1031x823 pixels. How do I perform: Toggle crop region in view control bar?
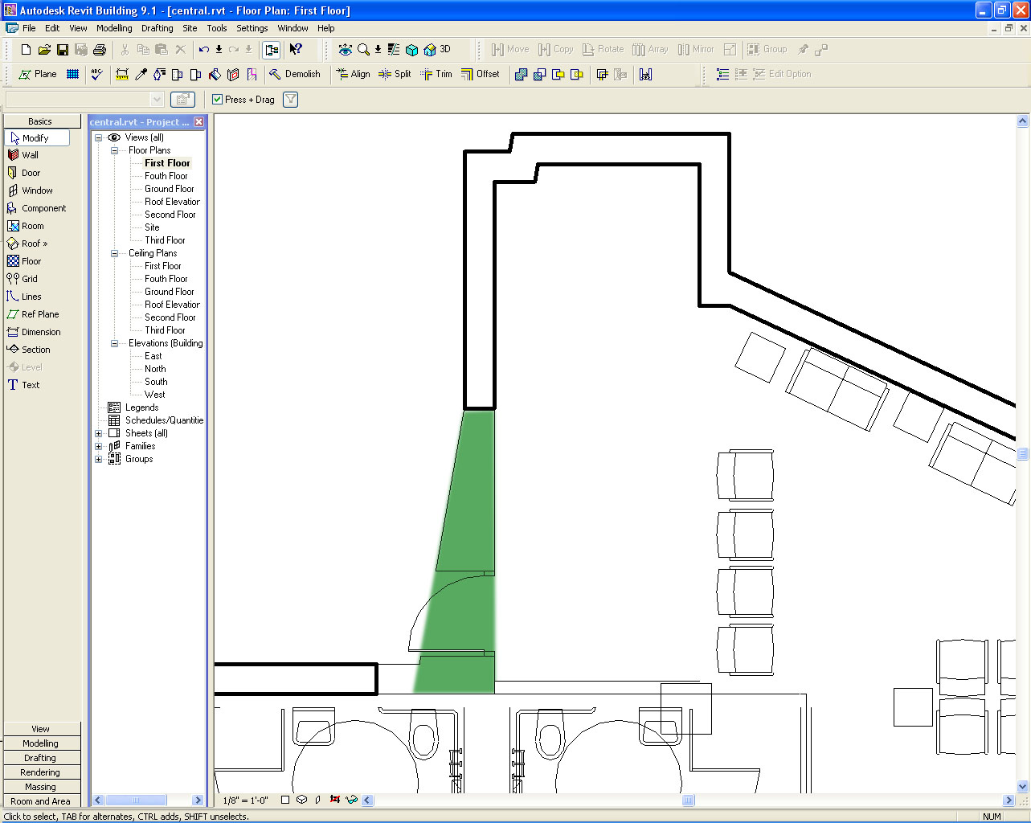click(335, 800)
